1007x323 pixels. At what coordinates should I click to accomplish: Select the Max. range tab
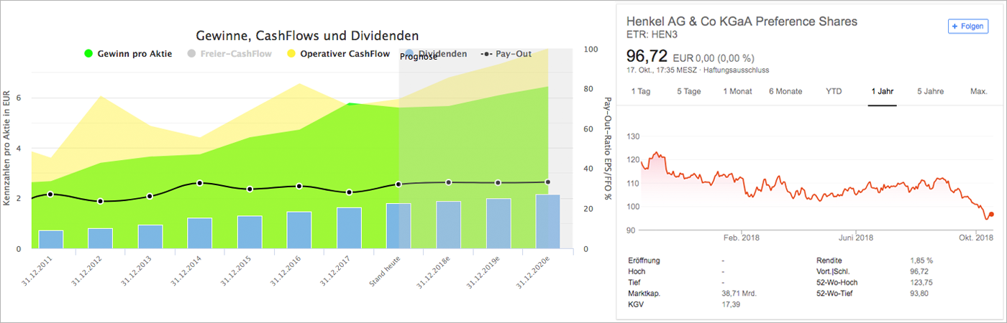coord(978,91)
